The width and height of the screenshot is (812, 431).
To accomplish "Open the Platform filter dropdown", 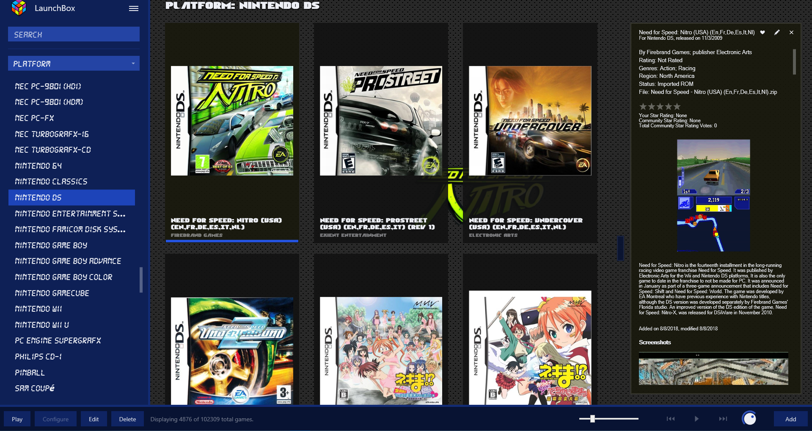I will click(74, 63).
